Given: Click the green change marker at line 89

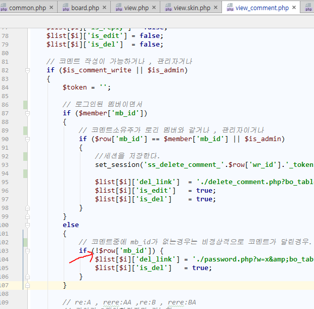Looking at the screenshot, I should click(25, 131).
